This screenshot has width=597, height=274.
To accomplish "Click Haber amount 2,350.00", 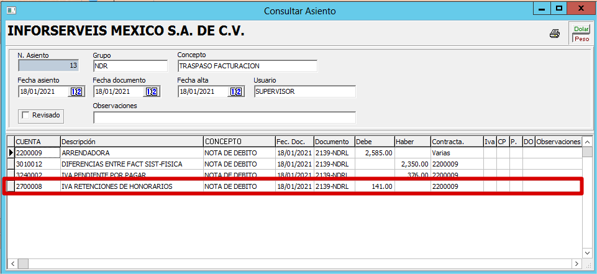I will (412, 164).
